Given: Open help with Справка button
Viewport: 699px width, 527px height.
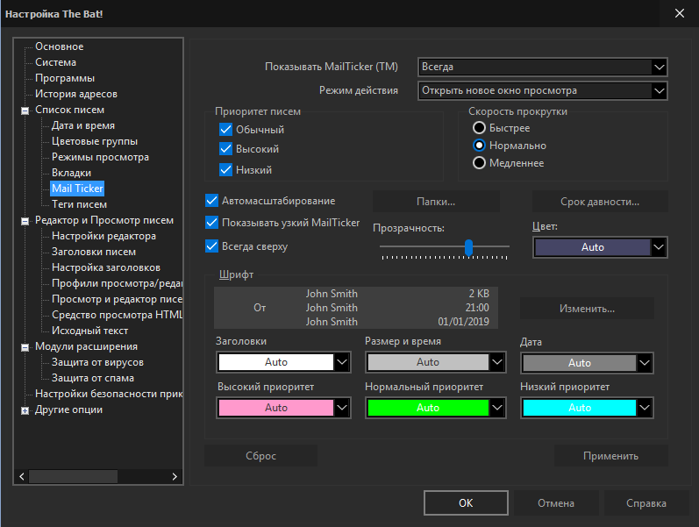Looking at the screenshot, I should 646,503.
